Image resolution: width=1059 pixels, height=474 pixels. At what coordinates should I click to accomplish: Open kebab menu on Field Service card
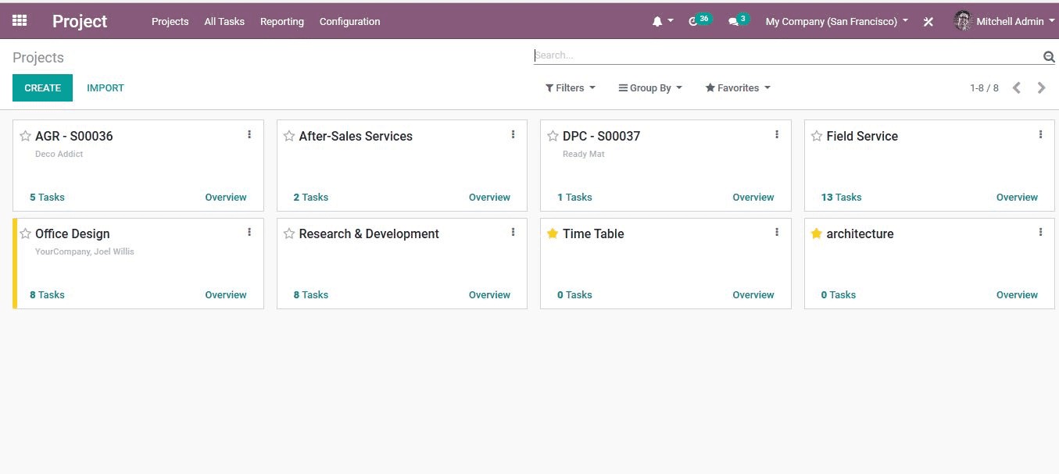point(1040,135)
